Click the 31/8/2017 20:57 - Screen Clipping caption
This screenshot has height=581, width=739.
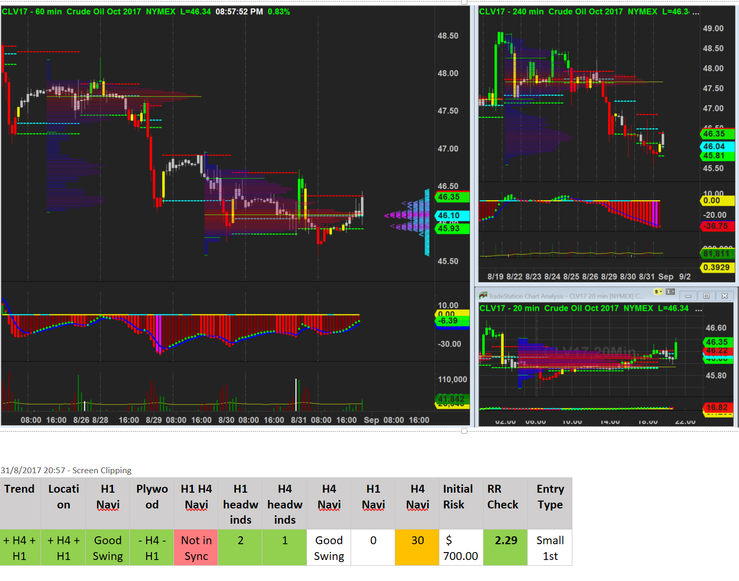tap(66, 471)
